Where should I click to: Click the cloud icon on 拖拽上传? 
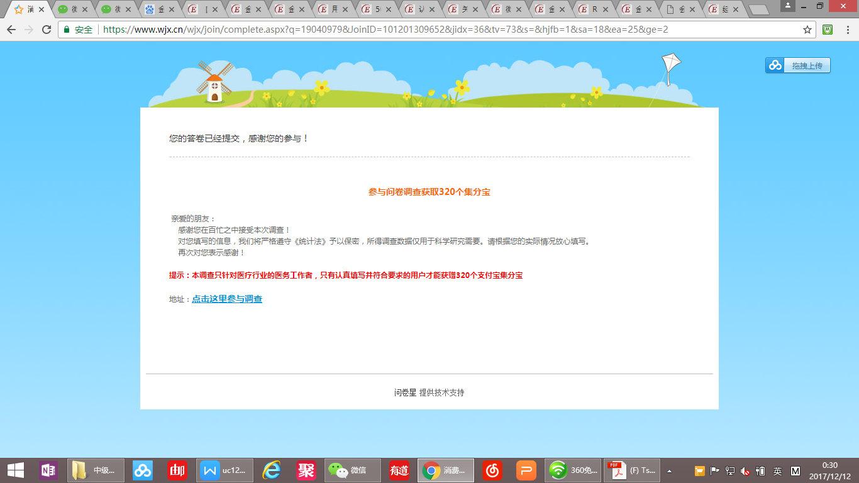[775, 65]
